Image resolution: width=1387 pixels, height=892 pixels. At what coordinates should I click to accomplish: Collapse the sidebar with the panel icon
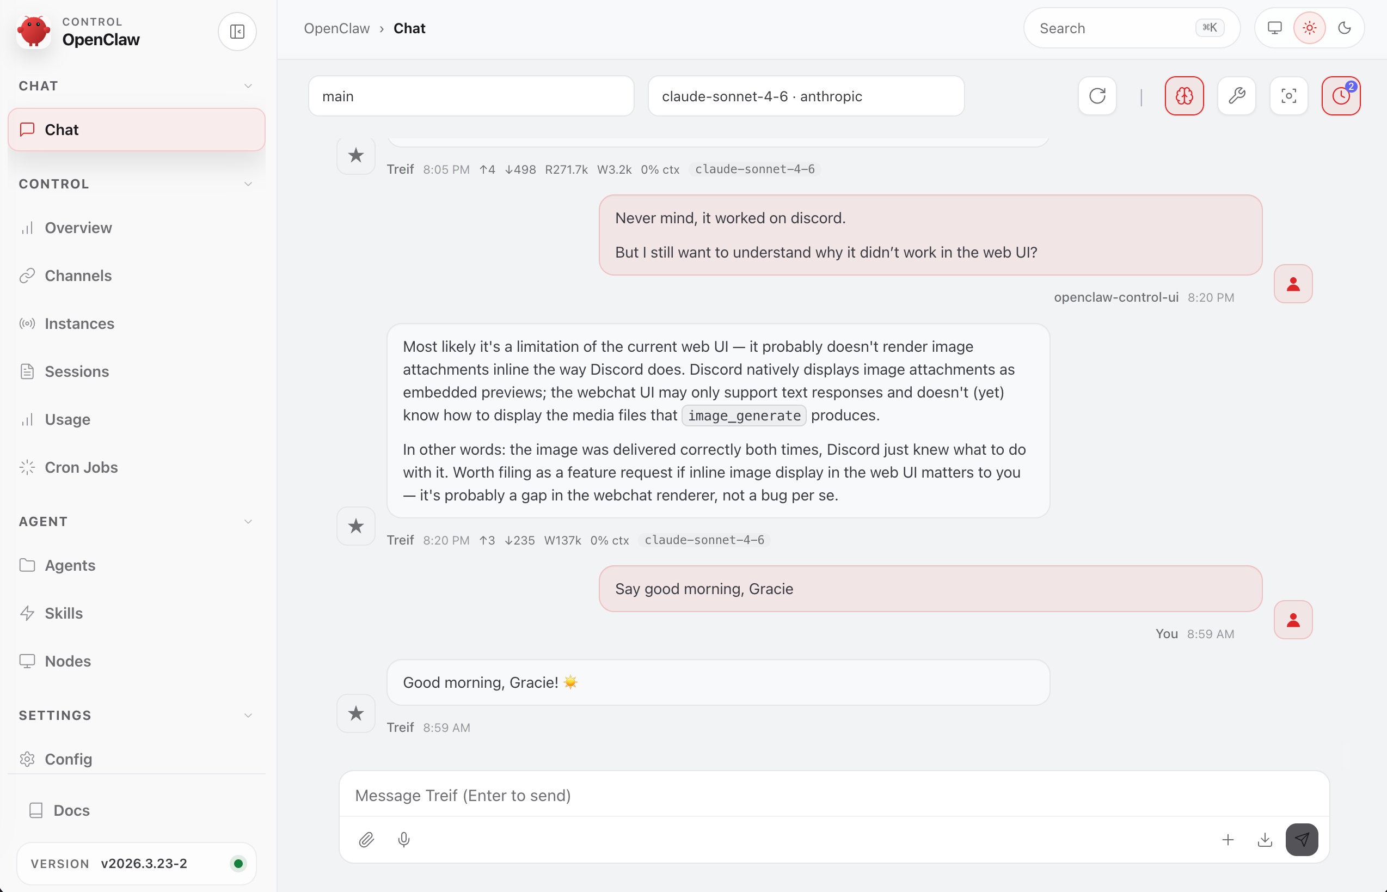[237, 31]
